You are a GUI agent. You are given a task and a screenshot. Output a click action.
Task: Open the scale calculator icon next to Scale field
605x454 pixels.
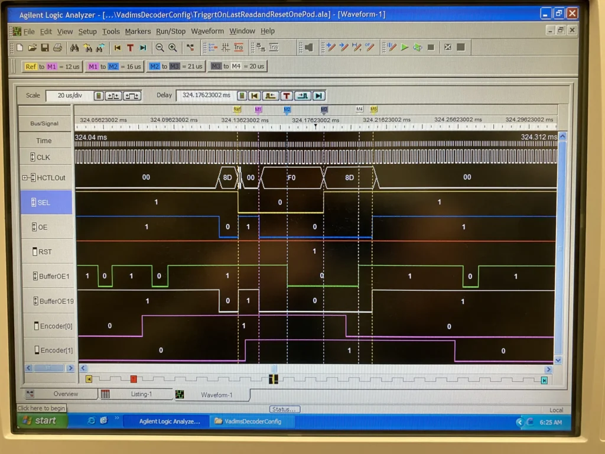coord(99,96)
